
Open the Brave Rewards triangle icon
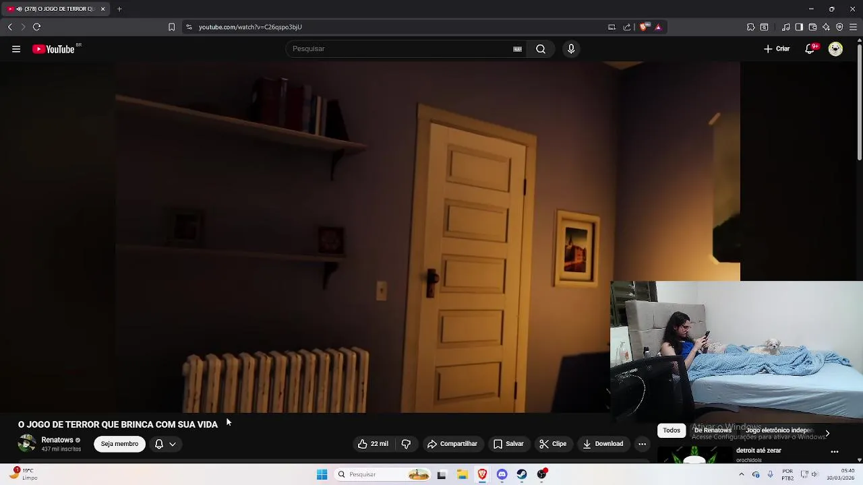coord(658,27)
